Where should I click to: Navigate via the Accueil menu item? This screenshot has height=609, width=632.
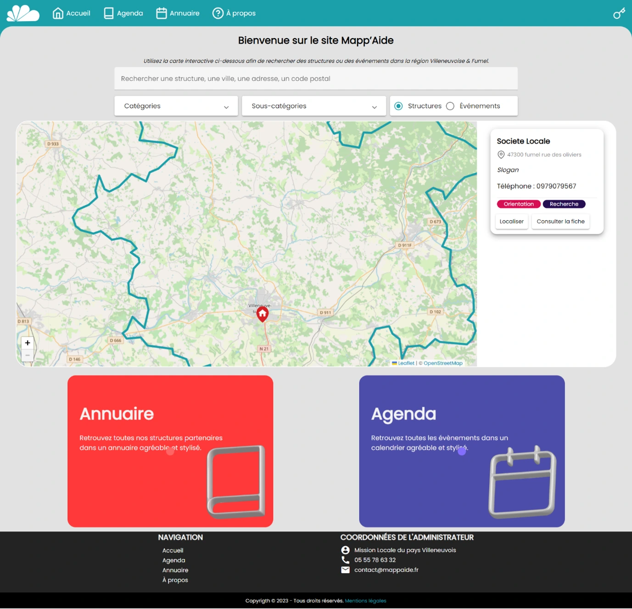(78, 13)
